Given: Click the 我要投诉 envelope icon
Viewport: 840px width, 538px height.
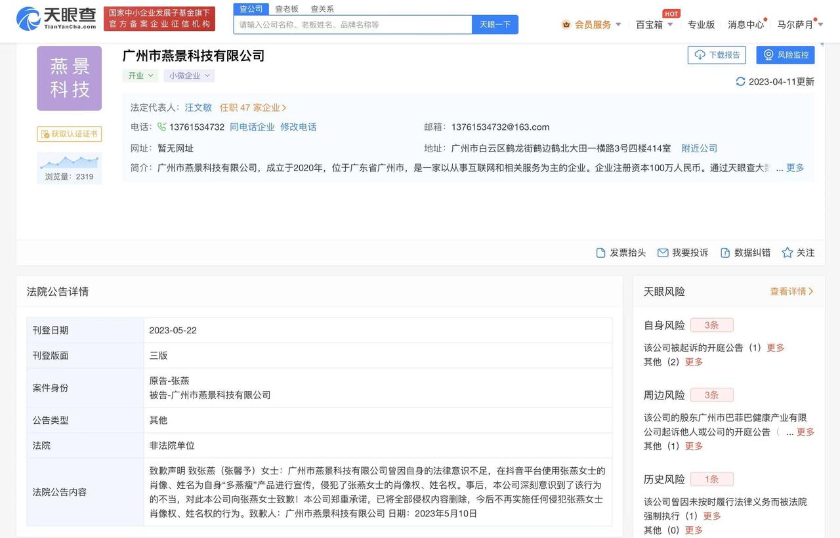Looking at the screenshot, I should coord(663,253).
